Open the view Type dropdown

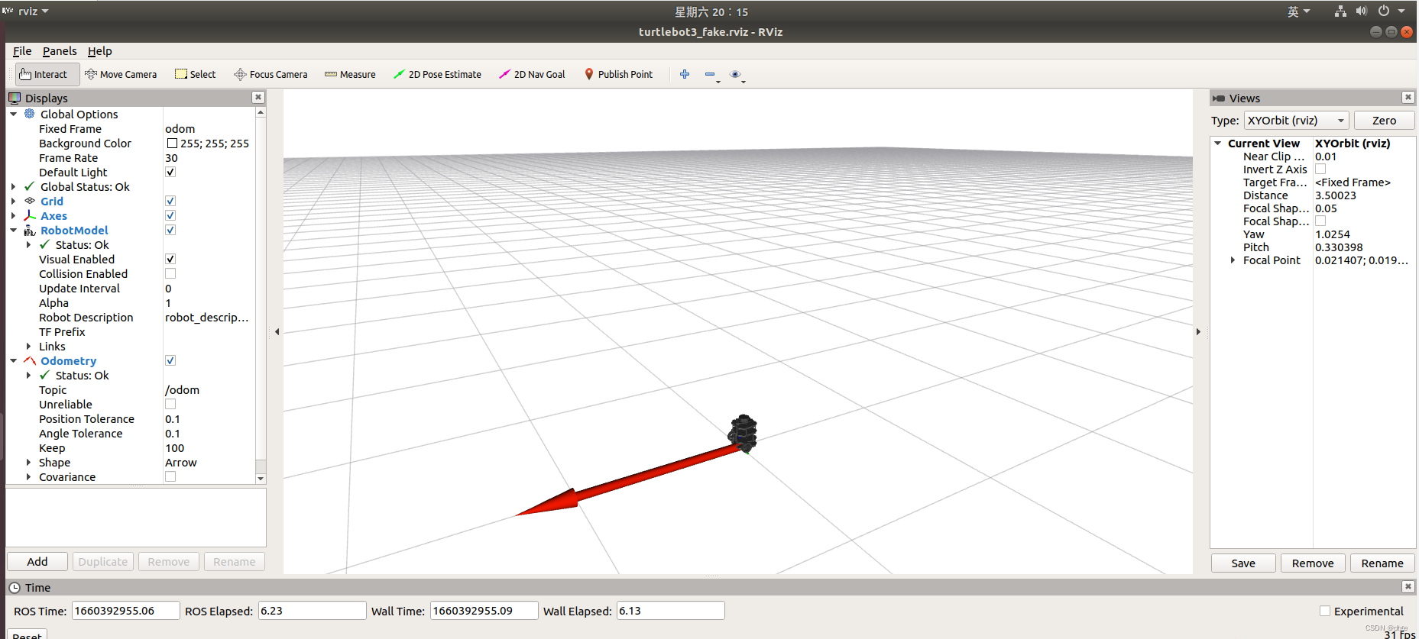pos(1296,121)
